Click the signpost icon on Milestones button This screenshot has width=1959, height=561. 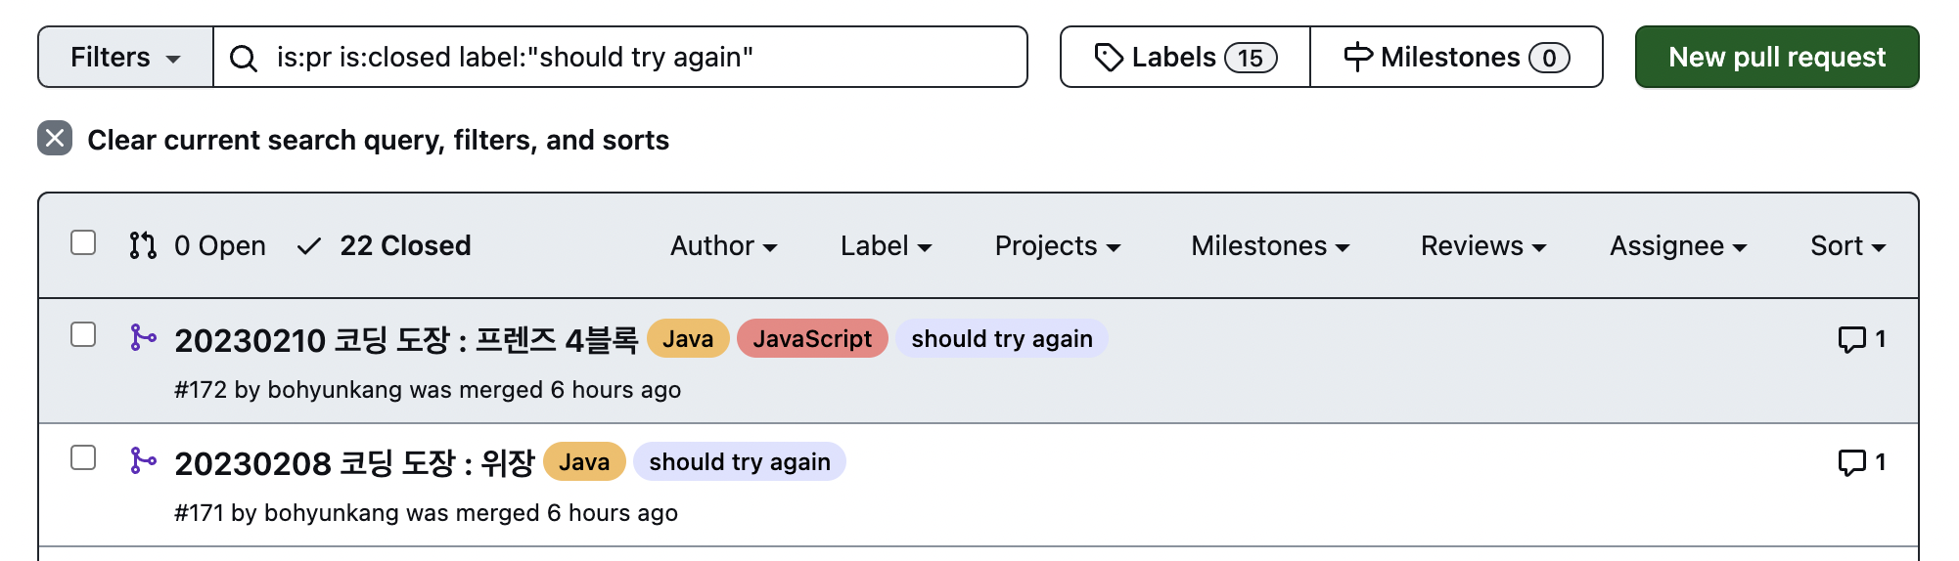pyautogui.click(x=1357, y=58)
